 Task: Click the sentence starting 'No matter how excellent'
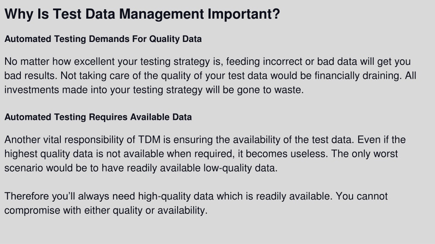207,69
